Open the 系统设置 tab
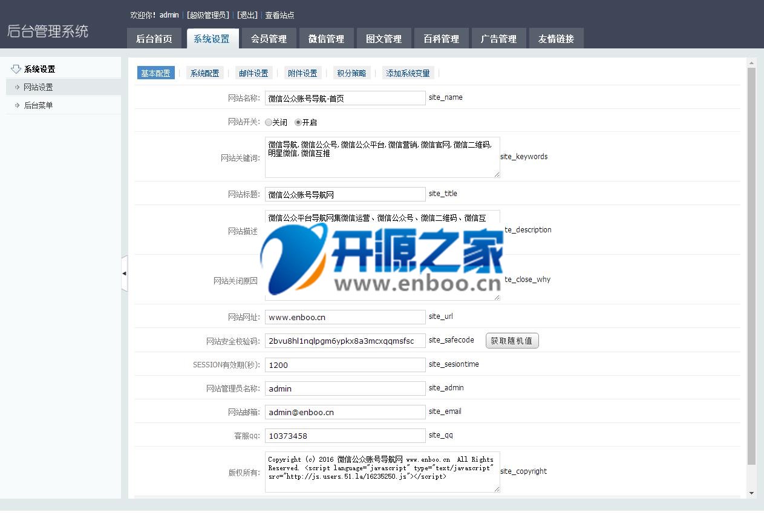This screenshot has height=518, width=764. [x=212, y=39]
